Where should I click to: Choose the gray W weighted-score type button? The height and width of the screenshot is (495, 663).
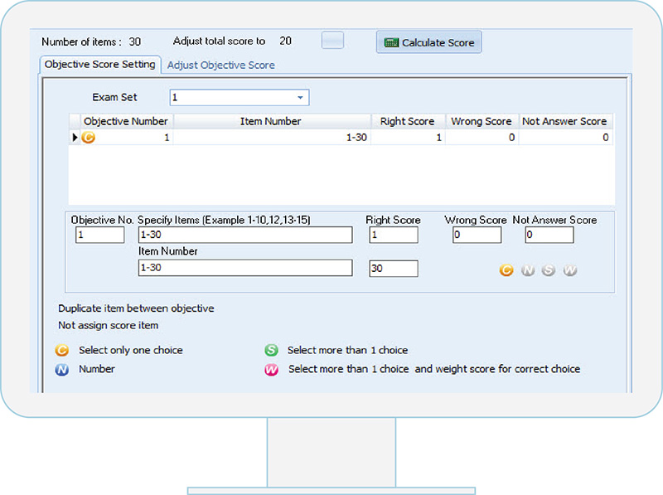pos(570,270)
